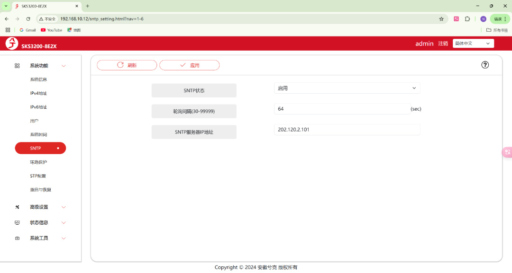The image size is (512, 273).
Task: Click the 高级设置 tools icon
Action: (18, 207)
